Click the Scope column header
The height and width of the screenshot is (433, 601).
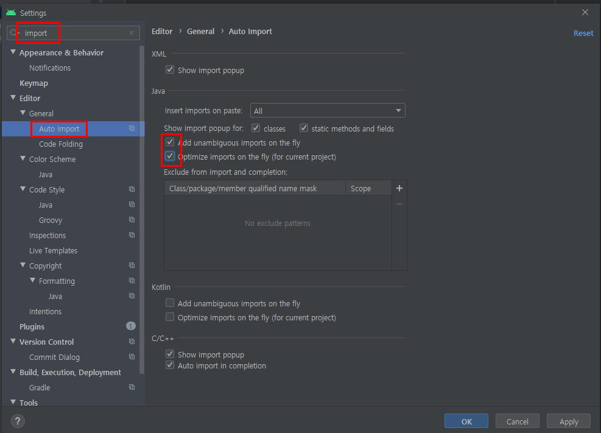pyautogui.click(x=368, y=188)
